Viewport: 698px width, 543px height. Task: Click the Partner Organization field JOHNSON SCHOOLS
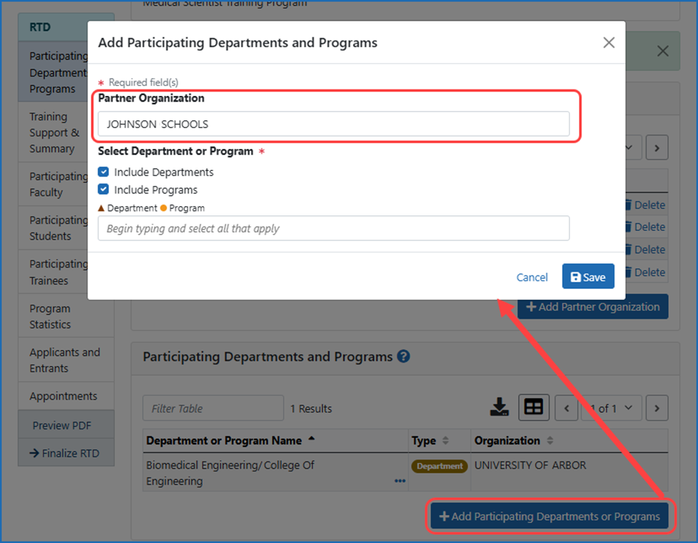coord(334,124)
